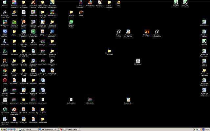Select the Рисунок2.cdr file
Viewport: 210px width, 131px height.
coord(24,81)
